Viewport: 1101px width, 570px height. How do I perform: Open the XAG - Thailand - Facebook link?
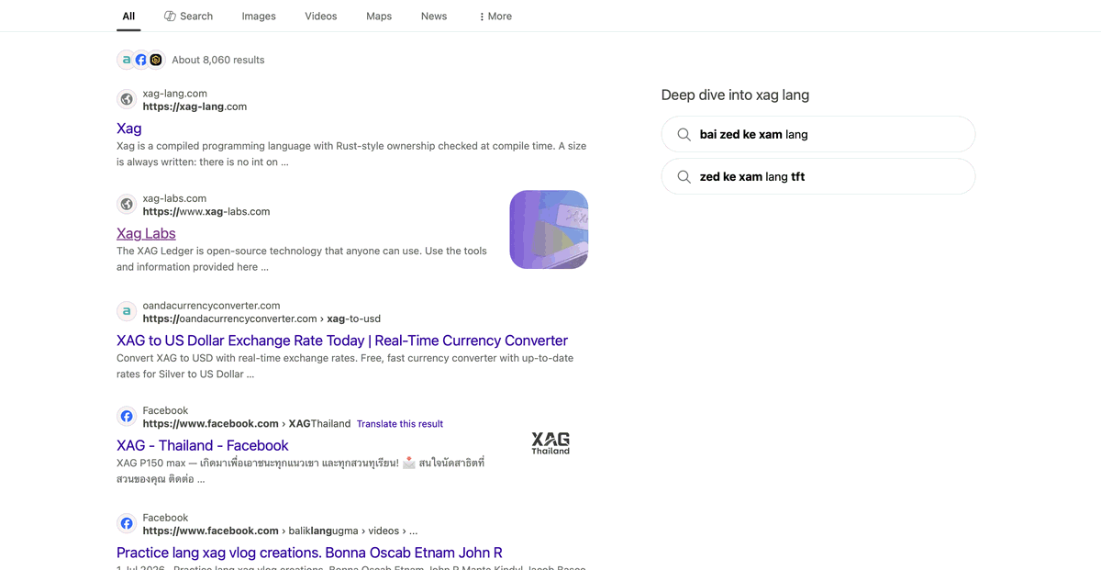click(x=203, y=445)
